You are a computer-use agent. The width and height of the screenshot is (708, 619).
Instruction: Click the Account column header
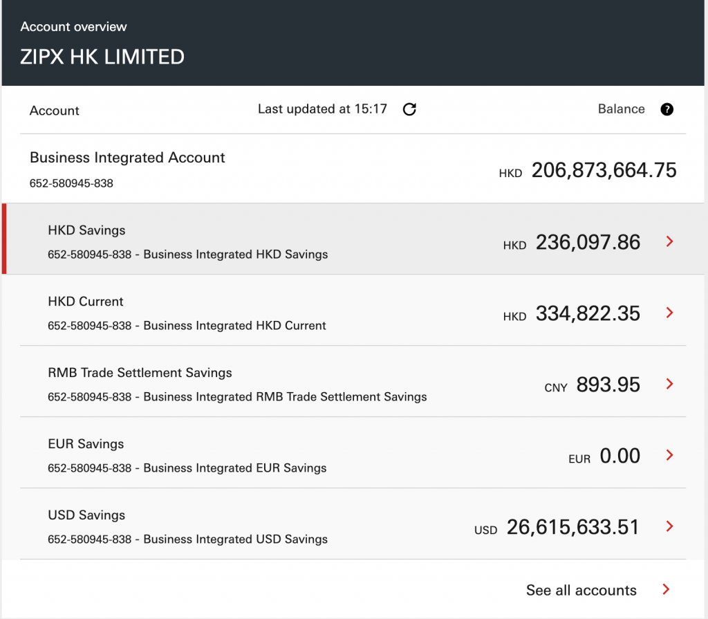pos(54,111)
